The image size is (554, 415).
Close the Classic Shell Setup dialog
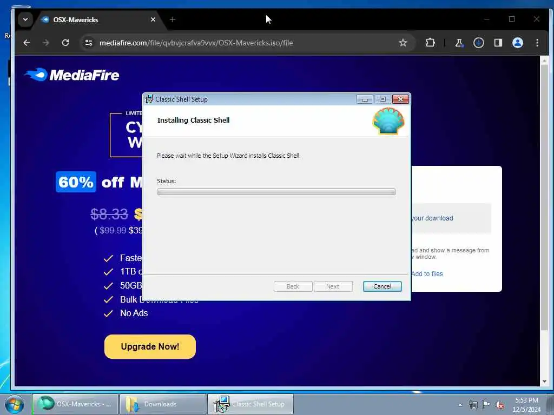(400, 99)
